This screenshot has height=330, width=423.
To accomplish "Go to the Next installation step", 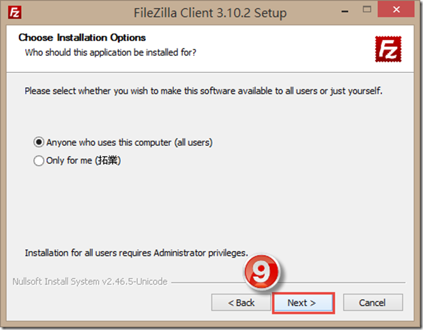I will click(x=304, y=303).
